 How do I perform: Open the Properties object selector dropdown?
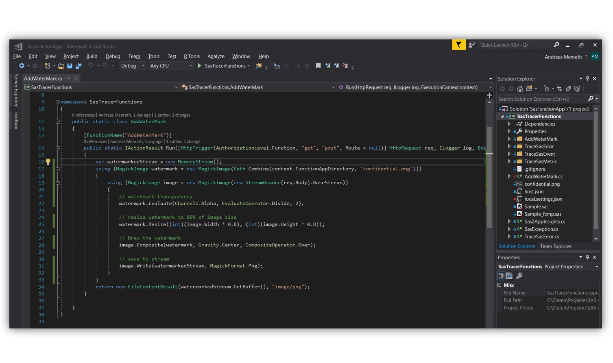(x=597, y=267)
